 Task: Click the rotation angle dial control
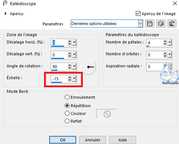click(88, 67)
